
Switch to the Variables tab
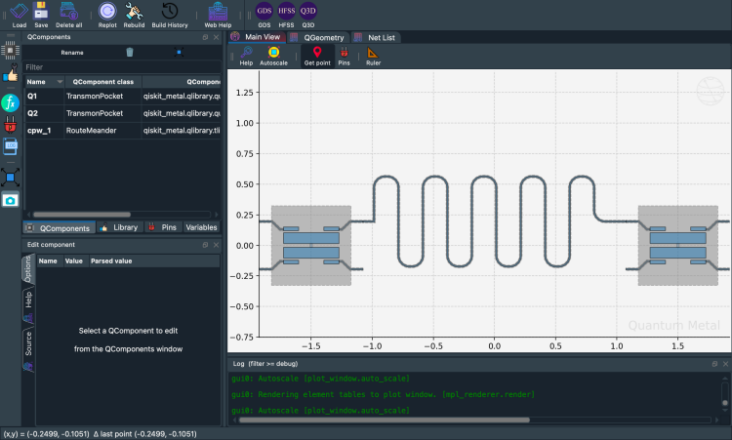pyautogui.click(x=201, y=227)
